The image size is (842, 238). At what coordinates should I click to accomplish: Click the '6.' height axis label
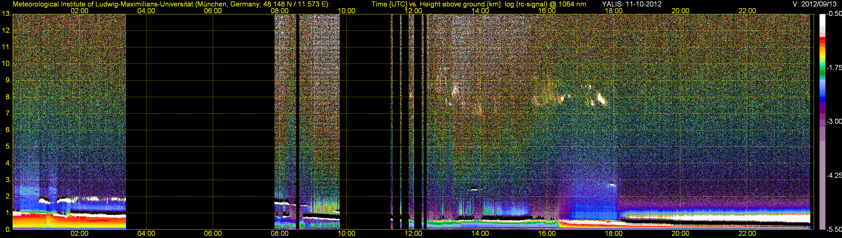click(x=8, y=130)
